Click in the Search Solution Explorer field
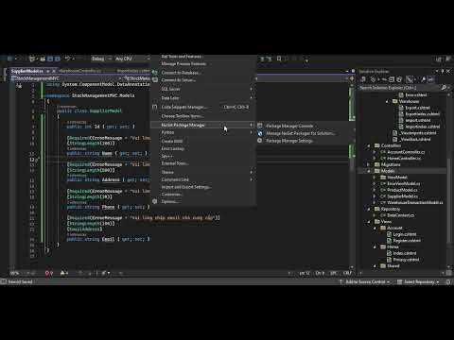This screenshot has width=454, height=340. coord(399,88)
